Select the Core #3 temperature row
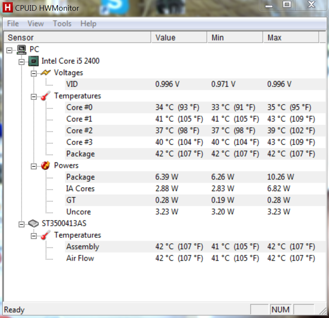This screenshot has height=318, width=329. click(x=195, y=142)
